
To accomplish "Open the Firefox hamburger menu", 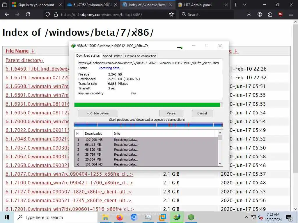I will tap(291, 14).
